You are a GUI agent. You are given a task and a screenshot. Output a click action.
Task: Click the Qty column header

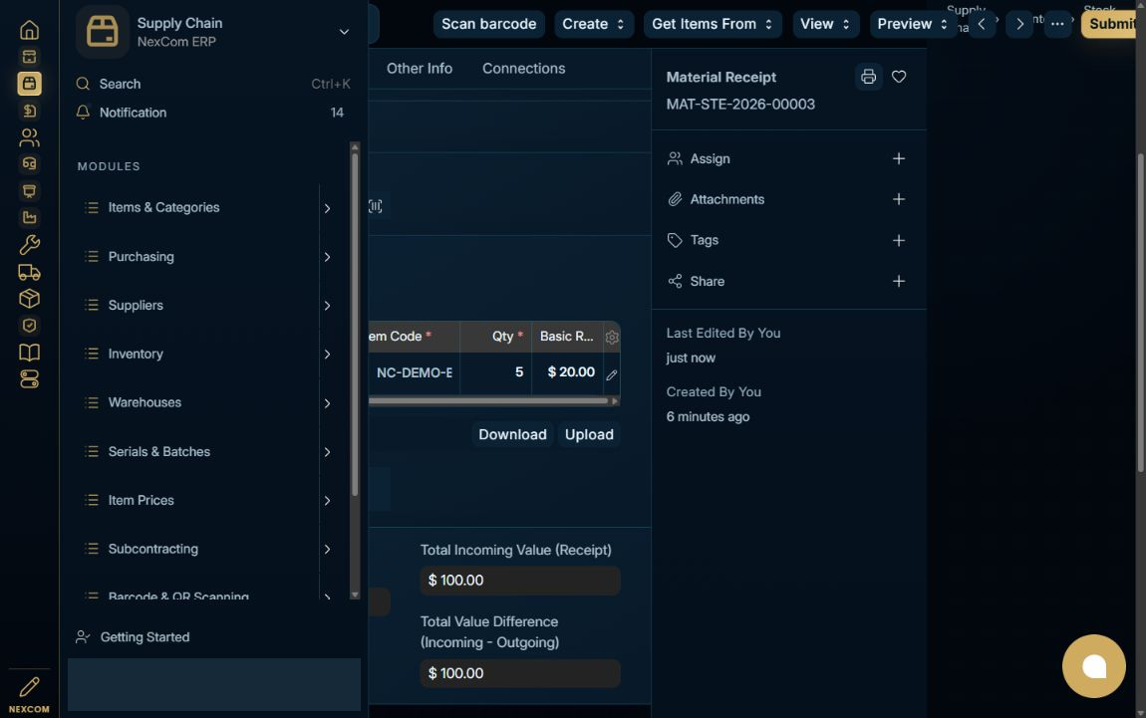pos(495,337)
